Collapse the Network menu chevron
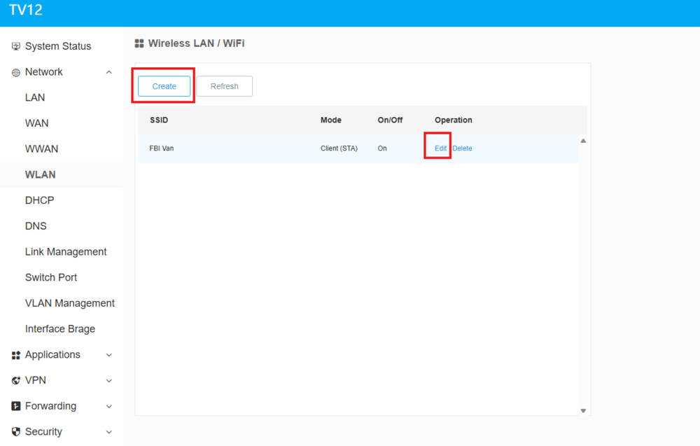 pyautogui.click(x=108, y=72)
